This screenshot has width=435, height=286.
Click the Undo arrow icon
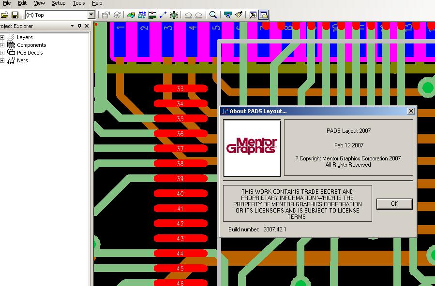coord(188,14)
